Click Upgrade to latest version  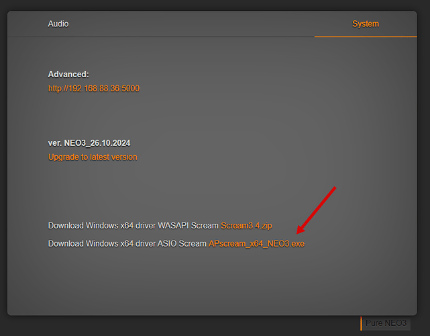click(93, 157)
